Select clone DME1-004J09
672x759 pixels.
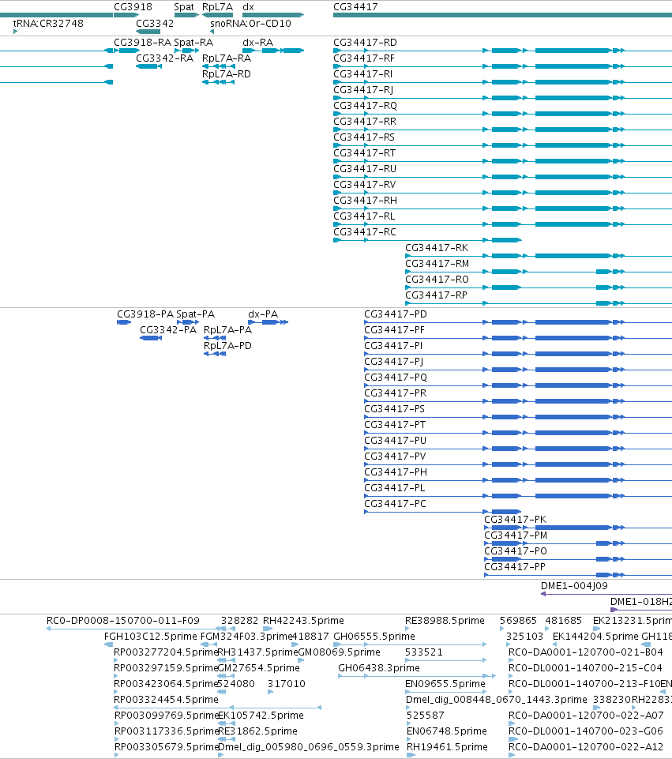pyautogui.click(x=574, y=586)
